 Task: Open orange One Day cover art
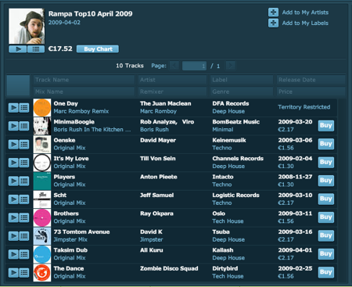[42, 108]
